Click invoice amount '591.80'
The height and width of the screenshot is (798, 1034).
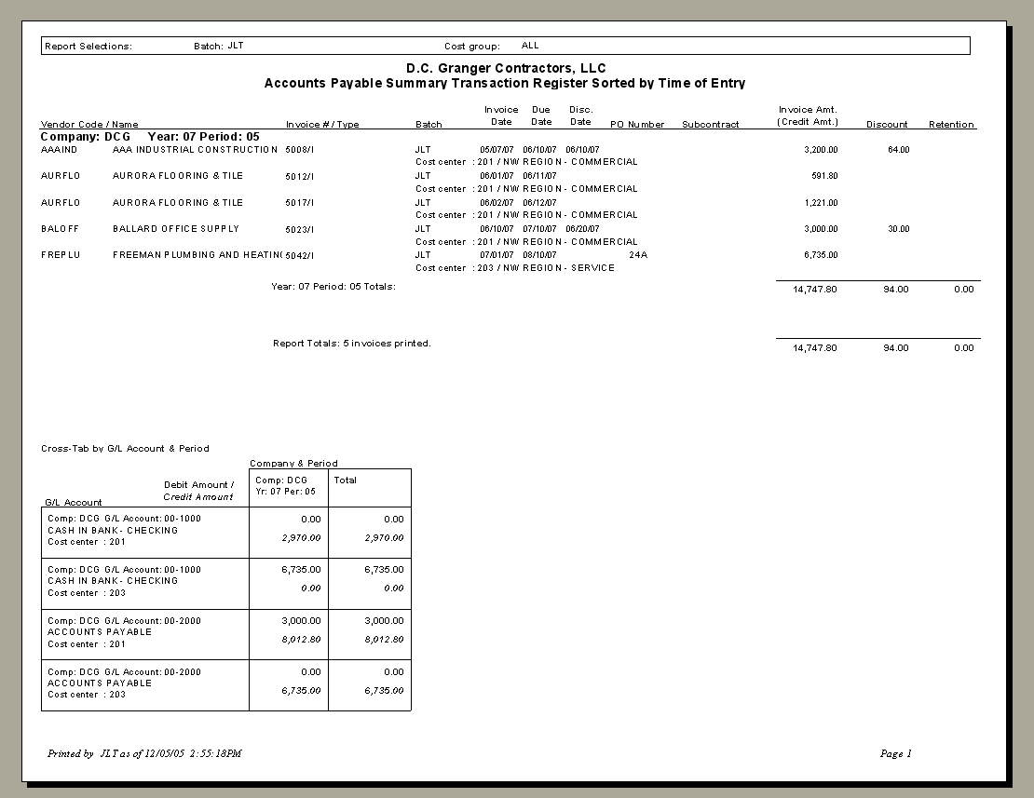click(x=825, y=176)
